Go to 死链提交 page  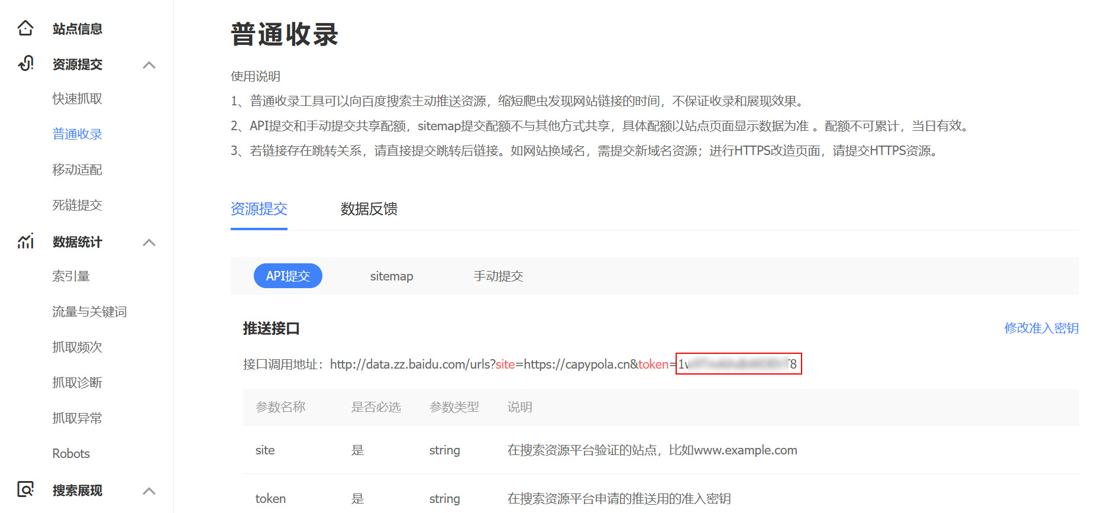(77, 205)
